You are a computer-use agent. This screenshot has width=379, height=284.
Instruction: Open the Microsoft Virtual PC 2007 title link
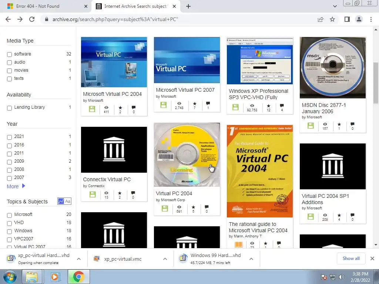[185, 90]
